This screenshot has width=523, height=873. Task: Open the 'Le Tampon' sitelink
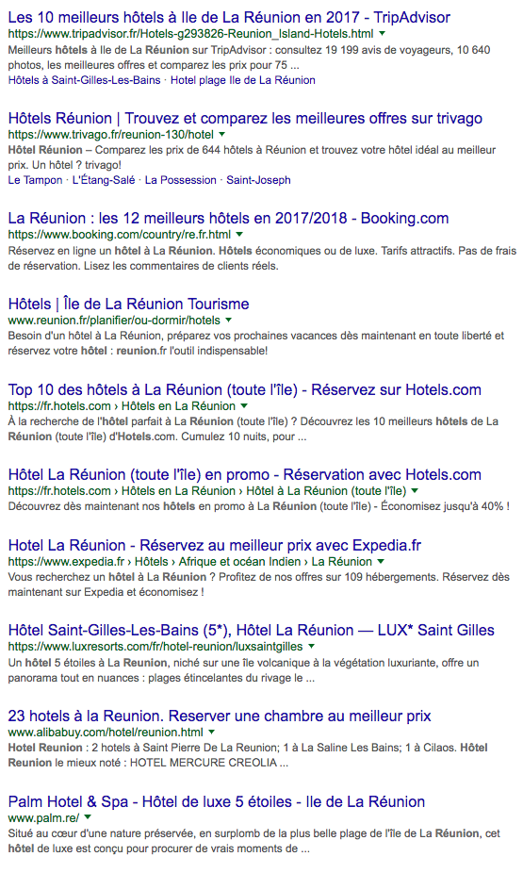tap(35, 180)
